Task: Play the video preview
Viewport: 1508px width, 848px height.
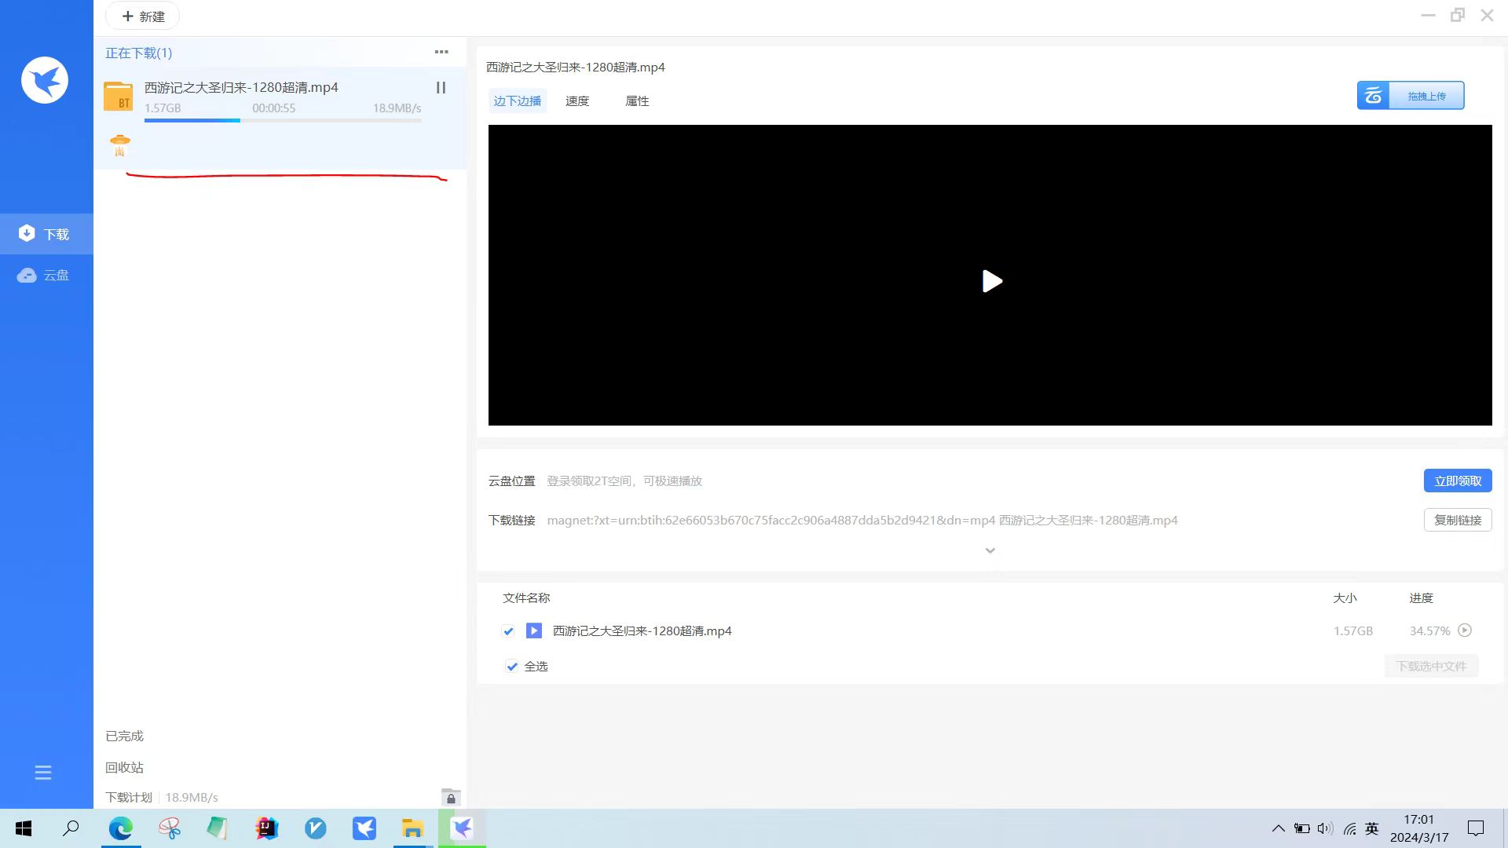Action: [992, 281]
